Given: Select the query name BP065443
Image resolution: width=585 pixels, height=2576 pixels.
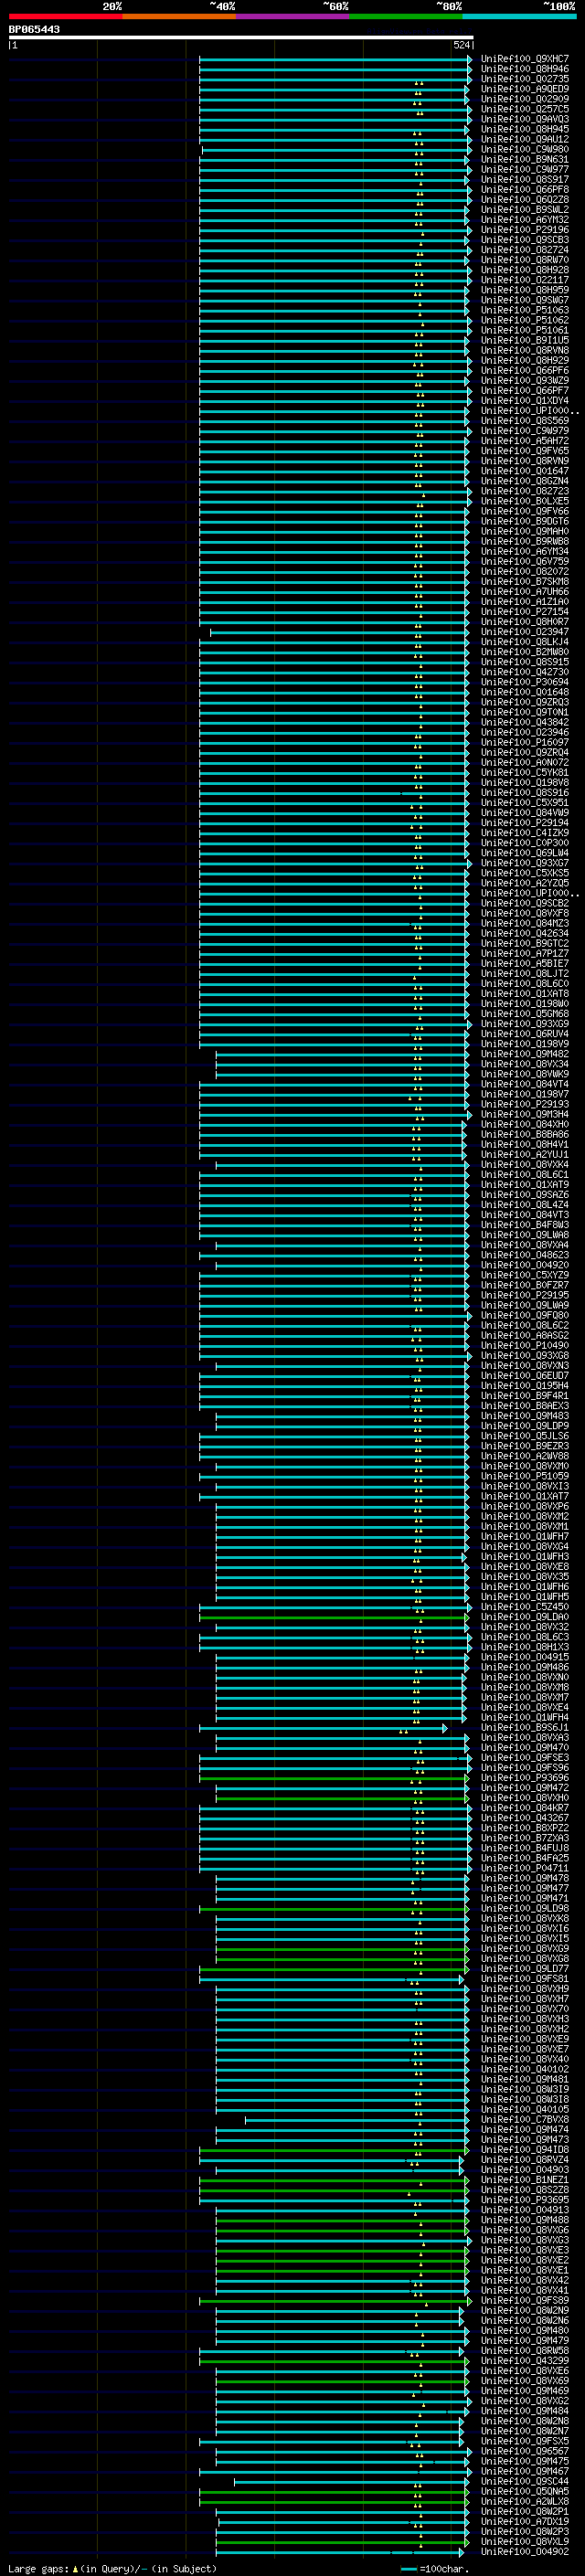Looking at the screenshot, I should click(x=34, y=29).
